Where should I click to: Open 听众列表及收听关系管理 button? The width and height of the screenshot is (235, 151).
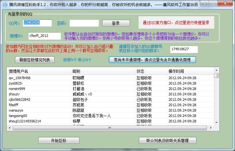pyautogui.click(x=167, y=141)
